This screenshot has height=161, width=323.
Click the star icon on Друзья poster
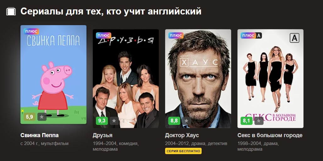(114, 121)
